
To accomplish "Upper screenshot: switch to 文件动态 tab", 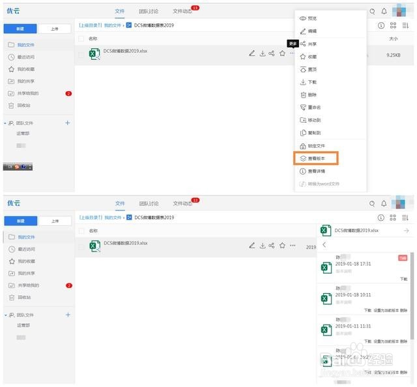I will tap(182, 11).
